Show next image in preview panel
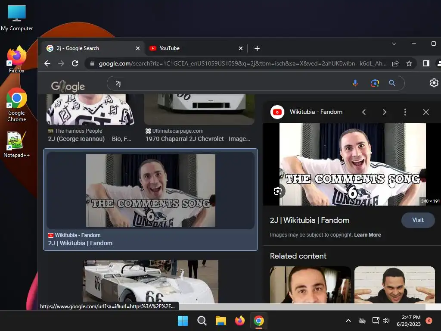 click(x=385, y=112)
